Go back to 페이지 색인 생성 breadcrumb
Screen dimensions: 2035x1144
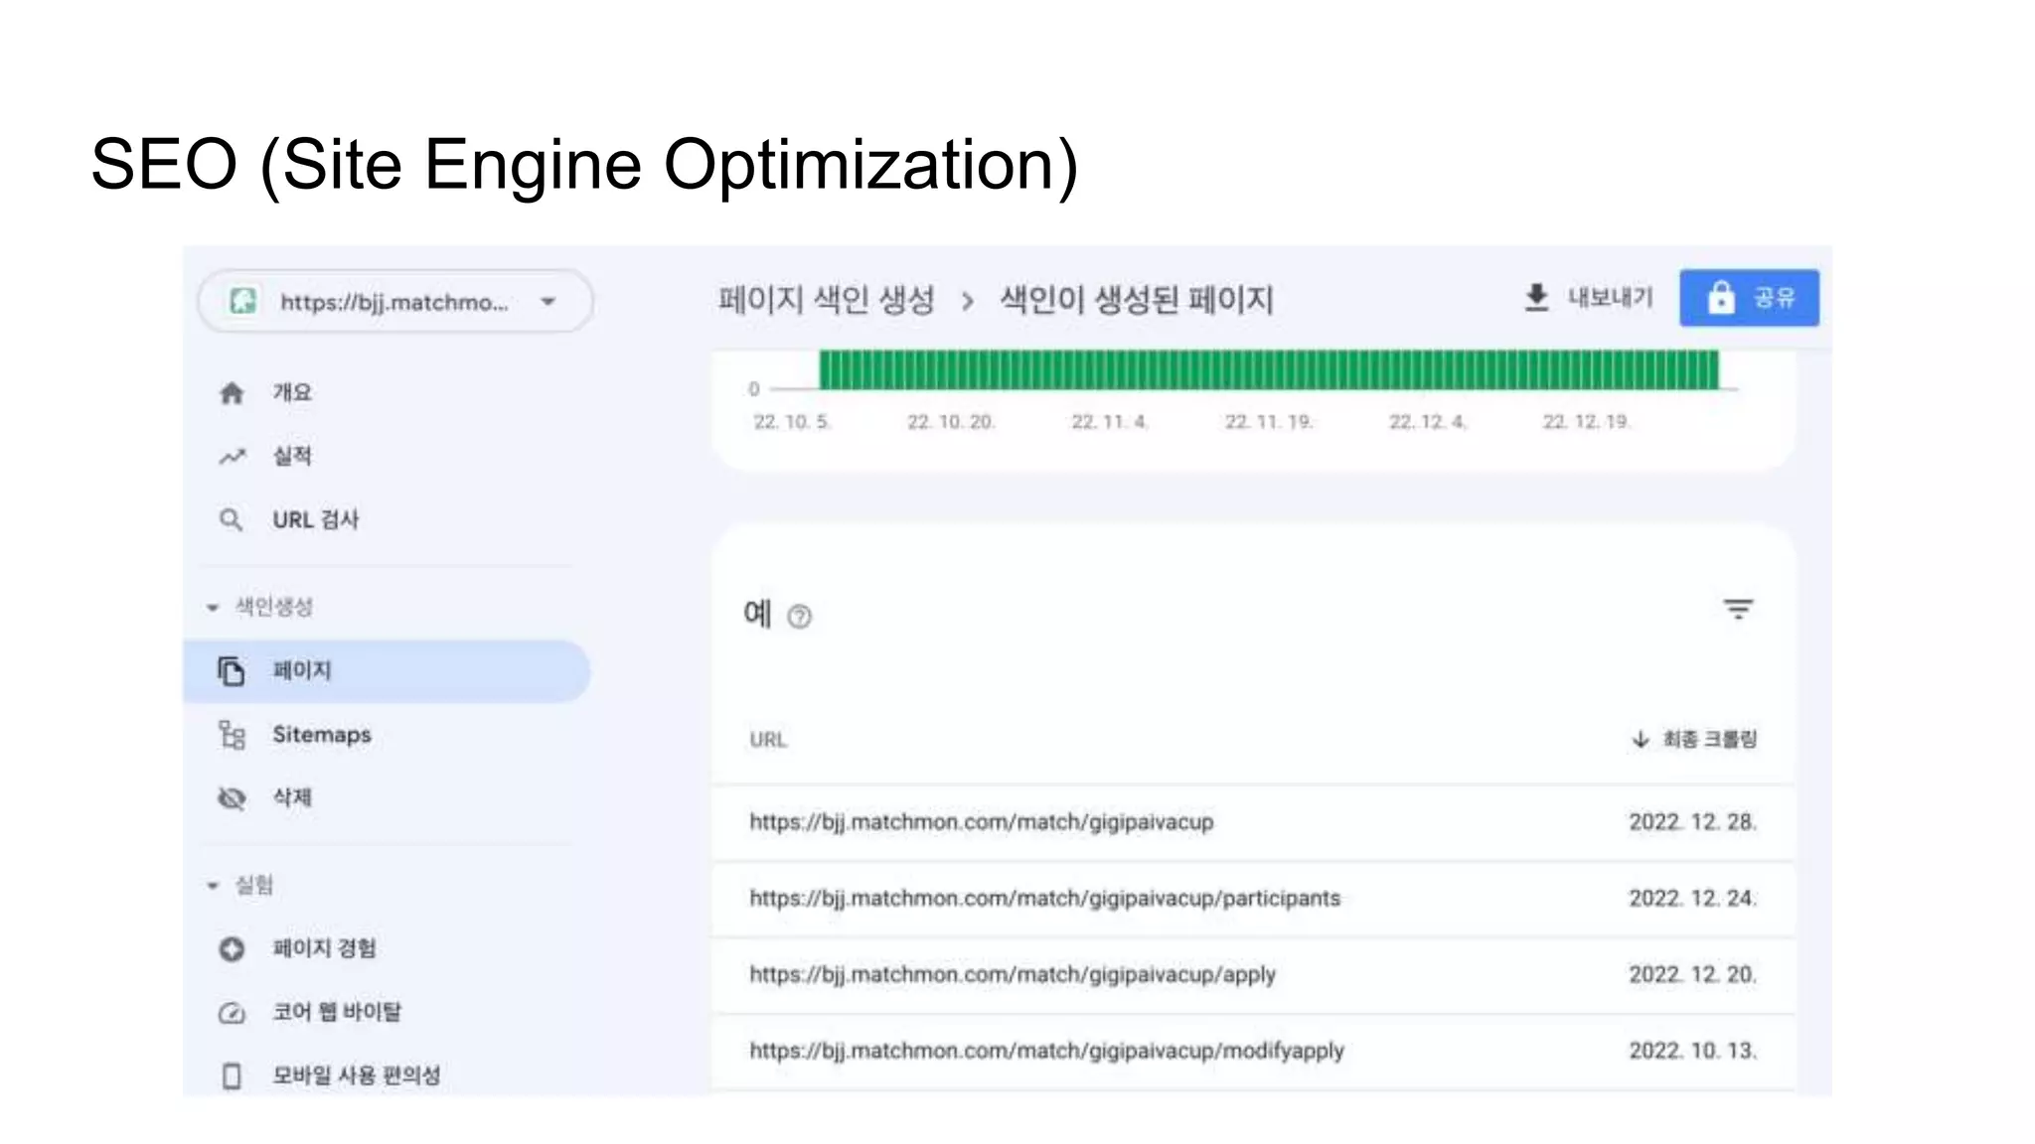(827, 299)
